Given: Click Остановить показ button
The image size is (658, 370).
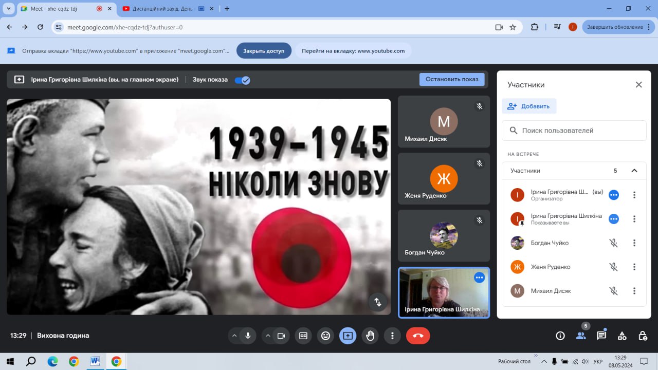Looking at the screenshot, I should [452, 79].
